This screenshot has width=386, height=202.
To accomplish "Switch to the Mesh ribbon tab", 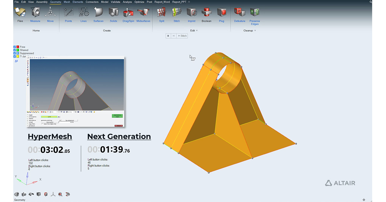I will click(67, 2).
